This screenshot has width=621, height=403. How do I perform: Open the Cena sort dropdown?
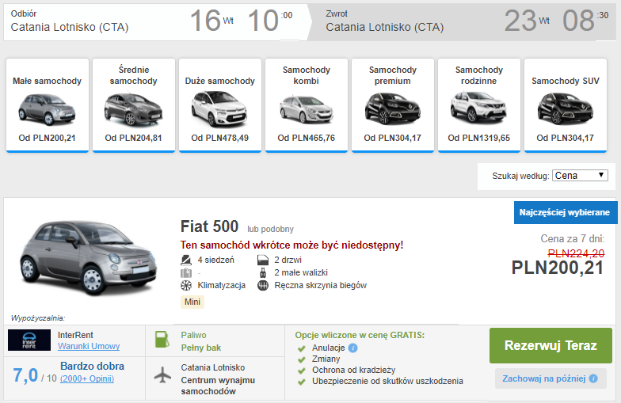(x=580, y=176)
